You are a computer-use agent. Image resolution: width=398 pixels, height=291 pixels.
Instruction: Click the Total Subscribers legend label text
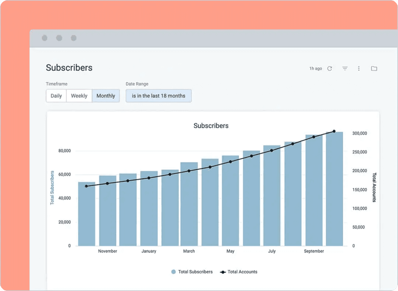click(x=195, y=272)
